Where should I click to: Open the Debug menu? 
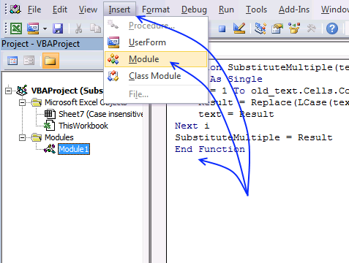tap(194, 9)
